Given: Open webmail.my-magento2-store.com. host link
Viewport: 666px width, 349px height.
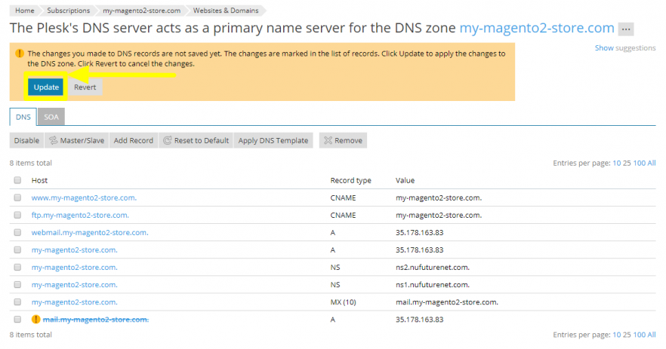Looking at the screenshot, I should [x=90, y=232].
